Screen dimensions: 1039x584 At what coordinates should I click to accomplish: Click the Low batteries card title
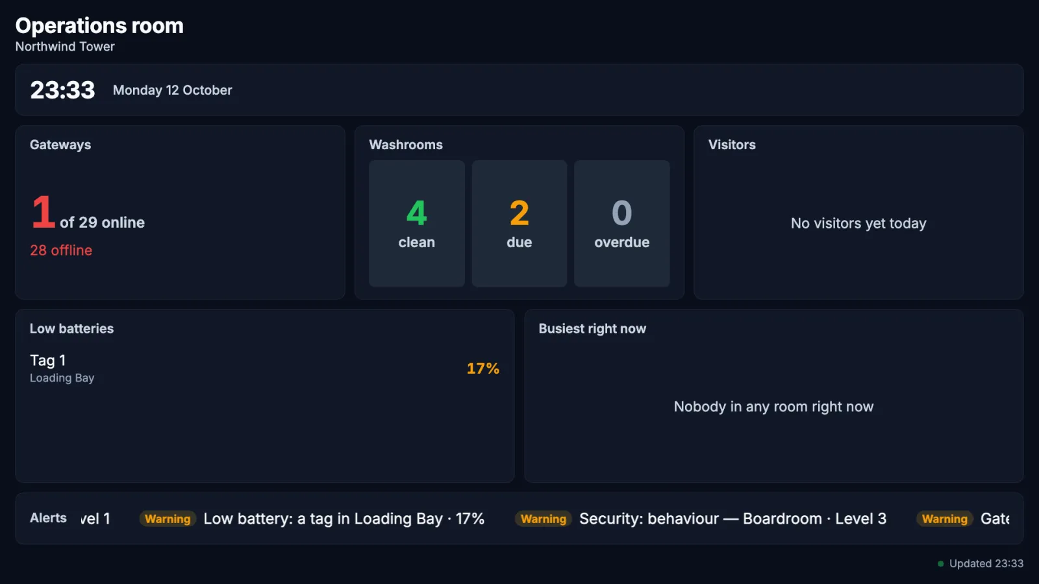click(x=71, y=328)
